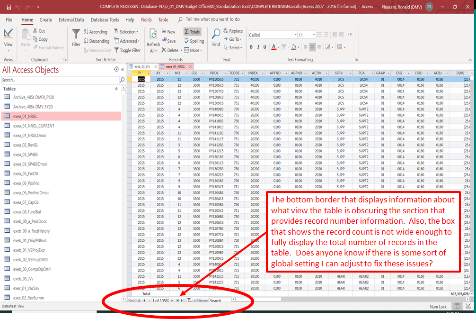Click the font color red A button

[x=273, y=47]
